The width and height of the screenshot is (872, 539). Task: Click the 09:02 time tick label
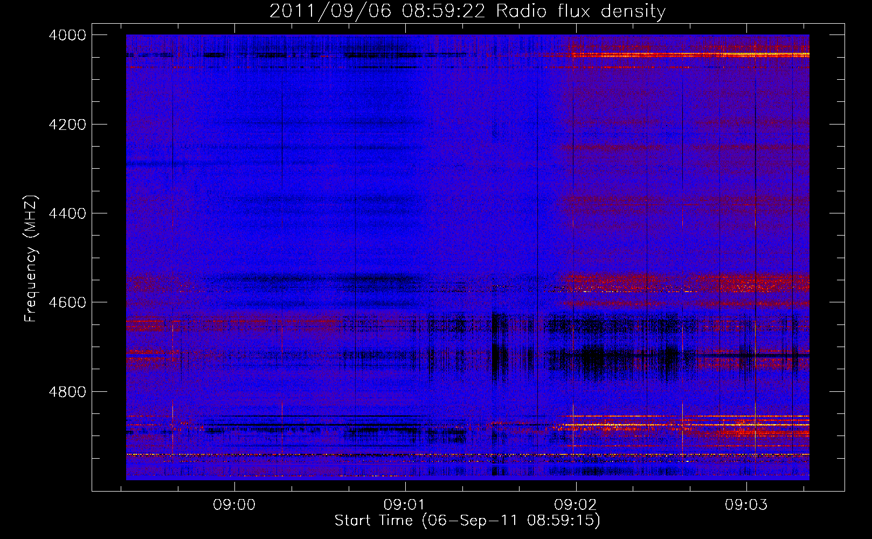tap(576, 505)
